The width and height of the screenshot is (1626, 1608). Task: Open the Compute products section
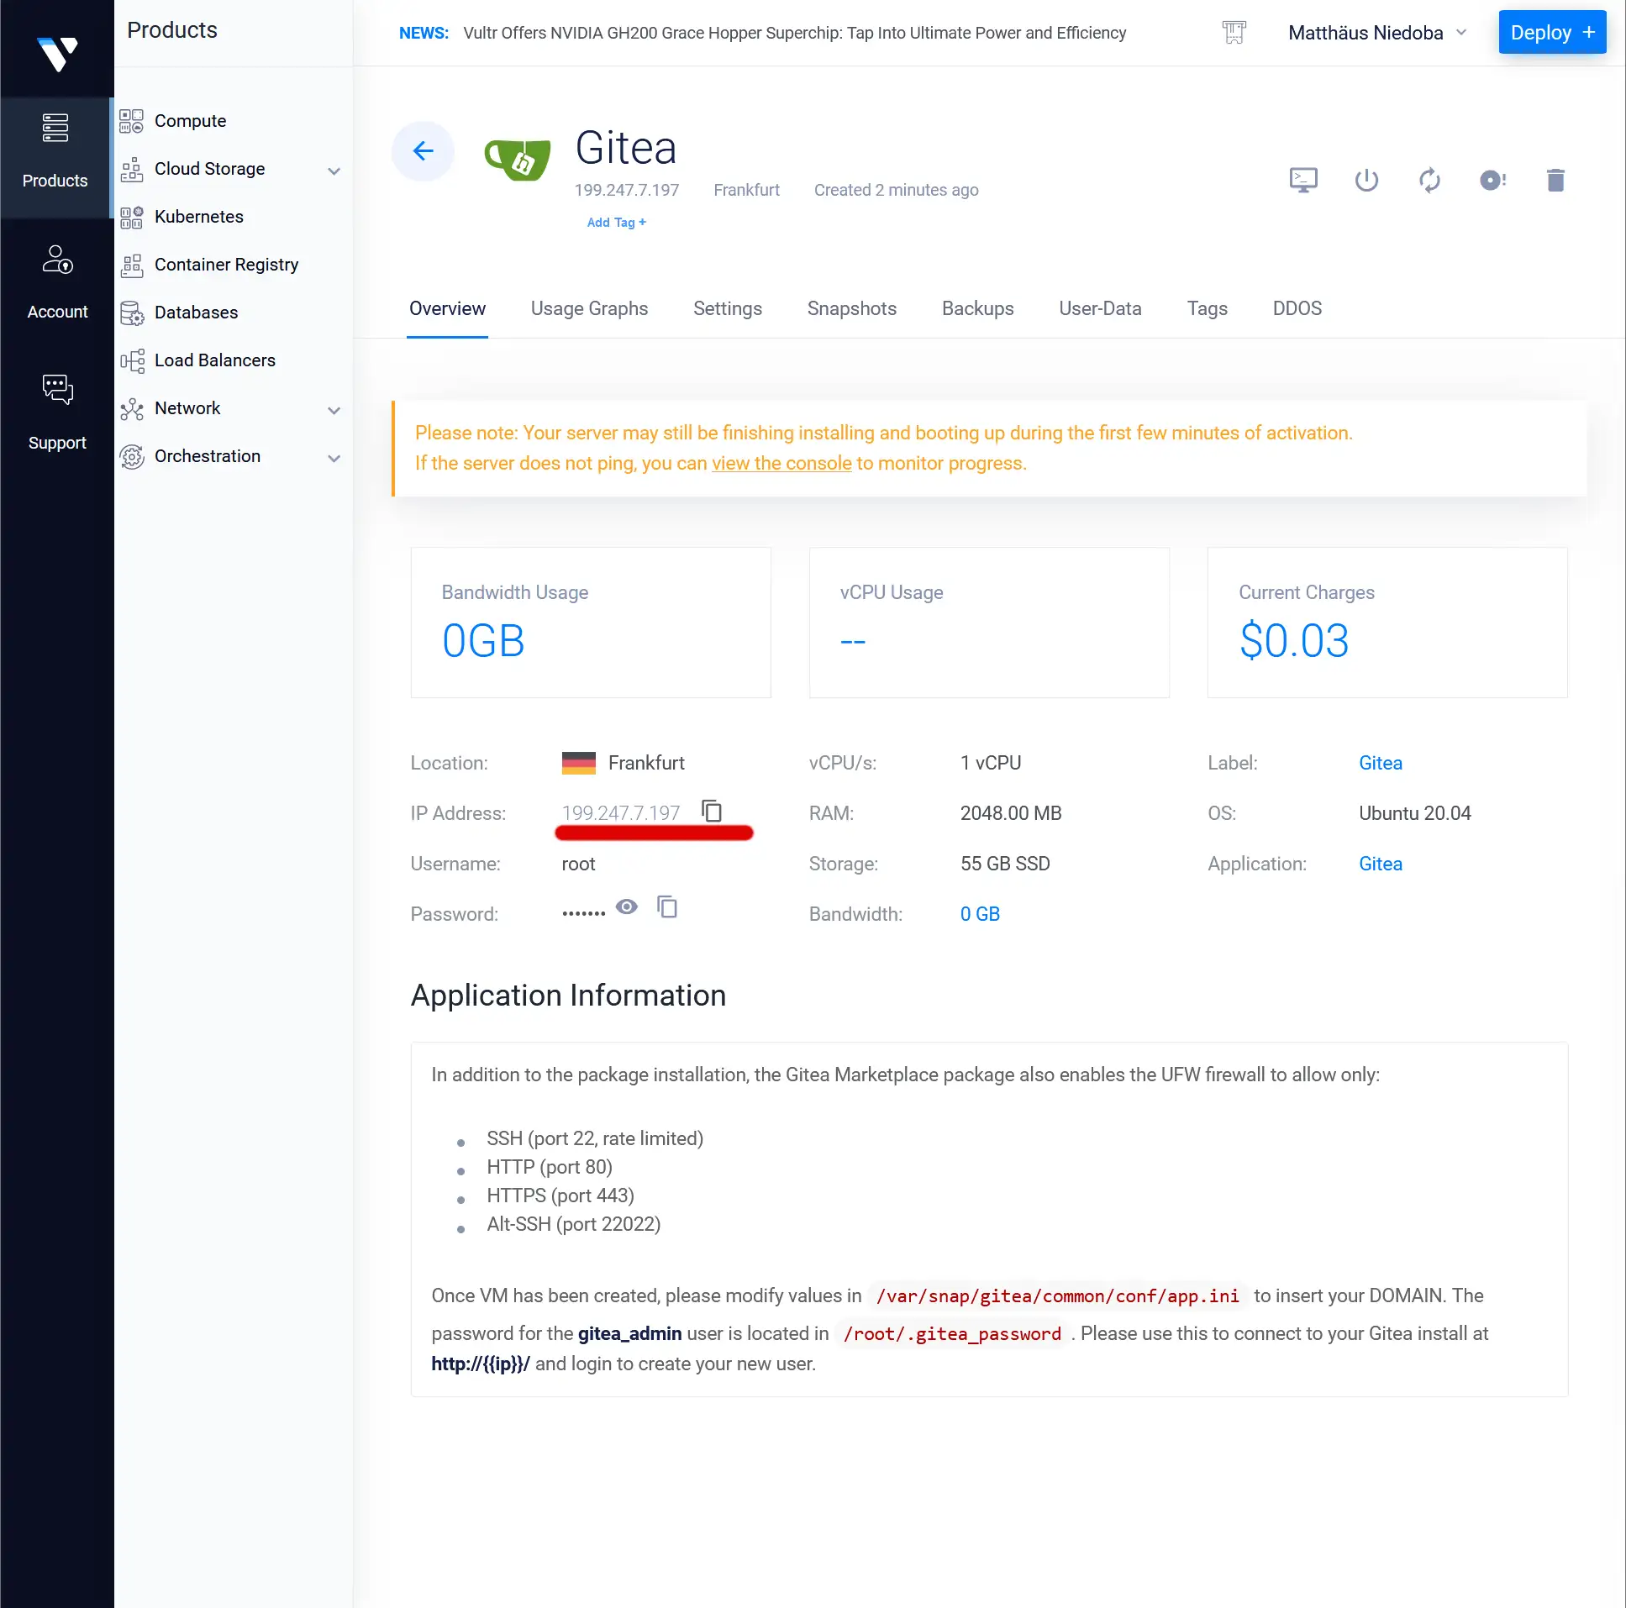(189, 120)
